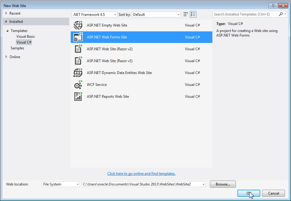Click the WCF Service gears icon
This screenshot has height=201, width=291.
pyautogui.click(x=78, y=85)
